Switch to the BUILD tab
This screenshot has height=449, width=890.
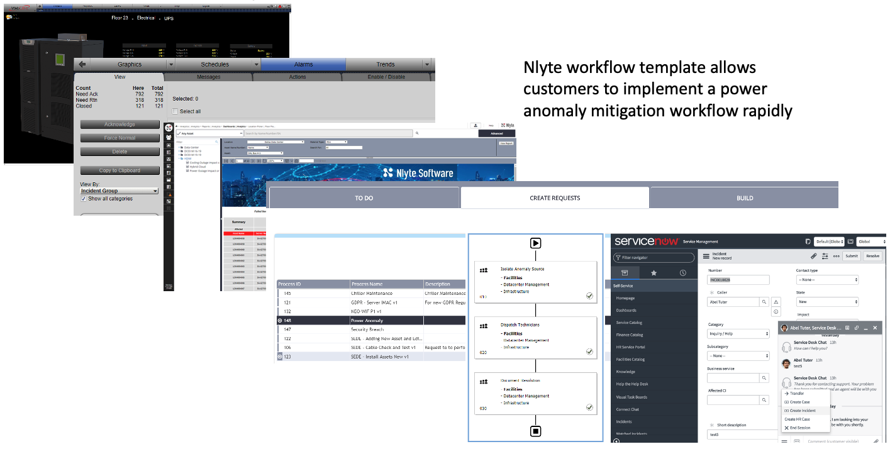pos(745,197)
